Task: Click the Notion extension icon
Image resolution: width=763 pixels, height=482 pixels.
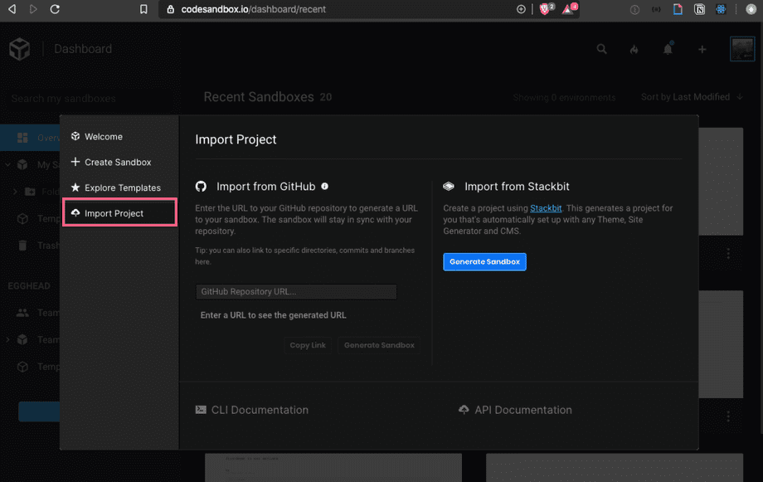Action: tap(699, 9)
